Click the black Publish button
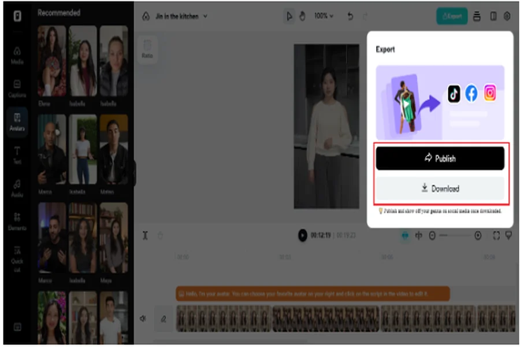Screen dimensions: 520x347 click(x=440, y=158)
